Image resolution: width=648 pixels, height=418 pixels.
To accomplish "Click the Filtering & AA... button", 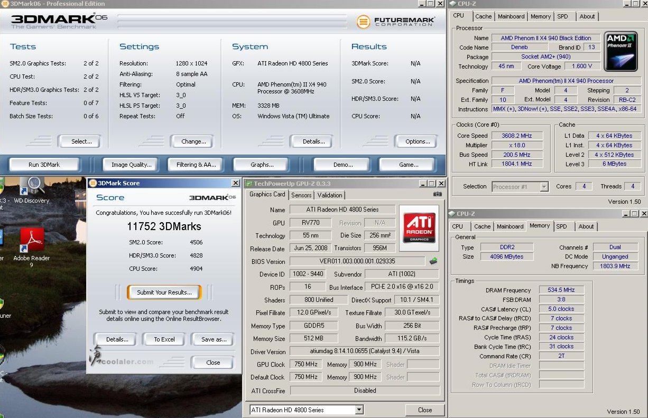I will 196,165.
